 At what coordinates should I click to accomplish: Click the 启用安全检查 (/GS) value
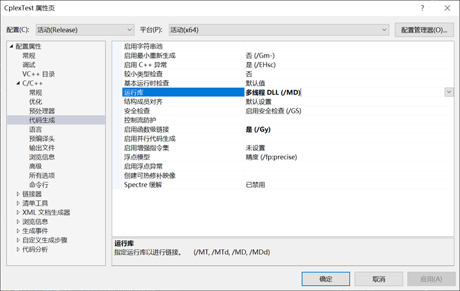click(273, 111)
